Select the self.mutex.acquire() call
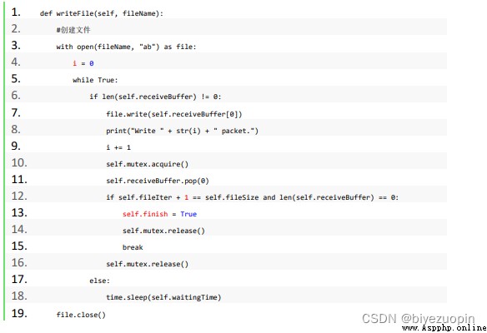The height and width of the screenshot is (333, 487). click(x=148, y=164)
